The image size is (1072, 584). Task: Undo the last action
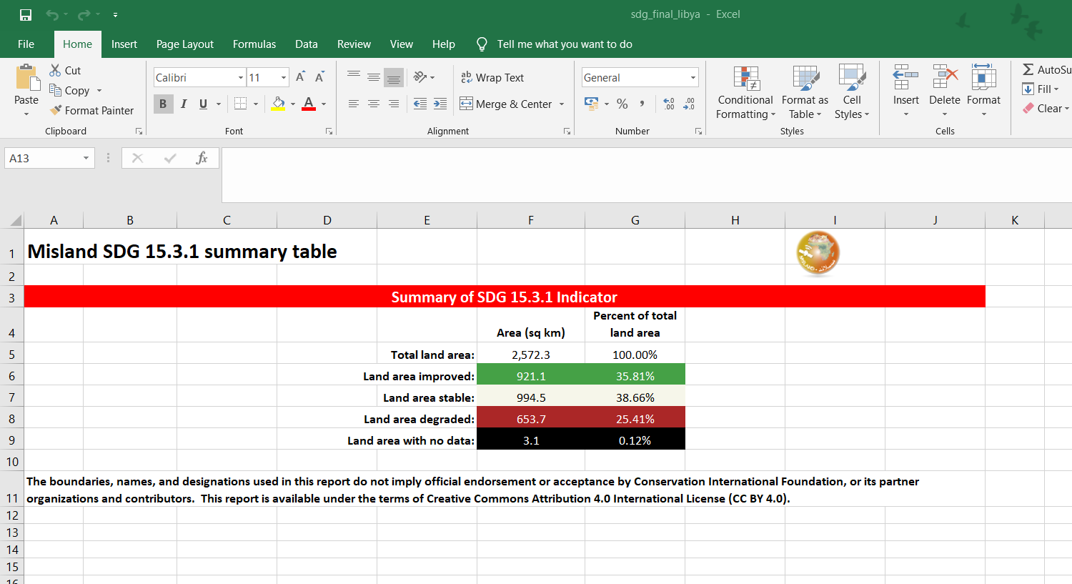point(52,15)
